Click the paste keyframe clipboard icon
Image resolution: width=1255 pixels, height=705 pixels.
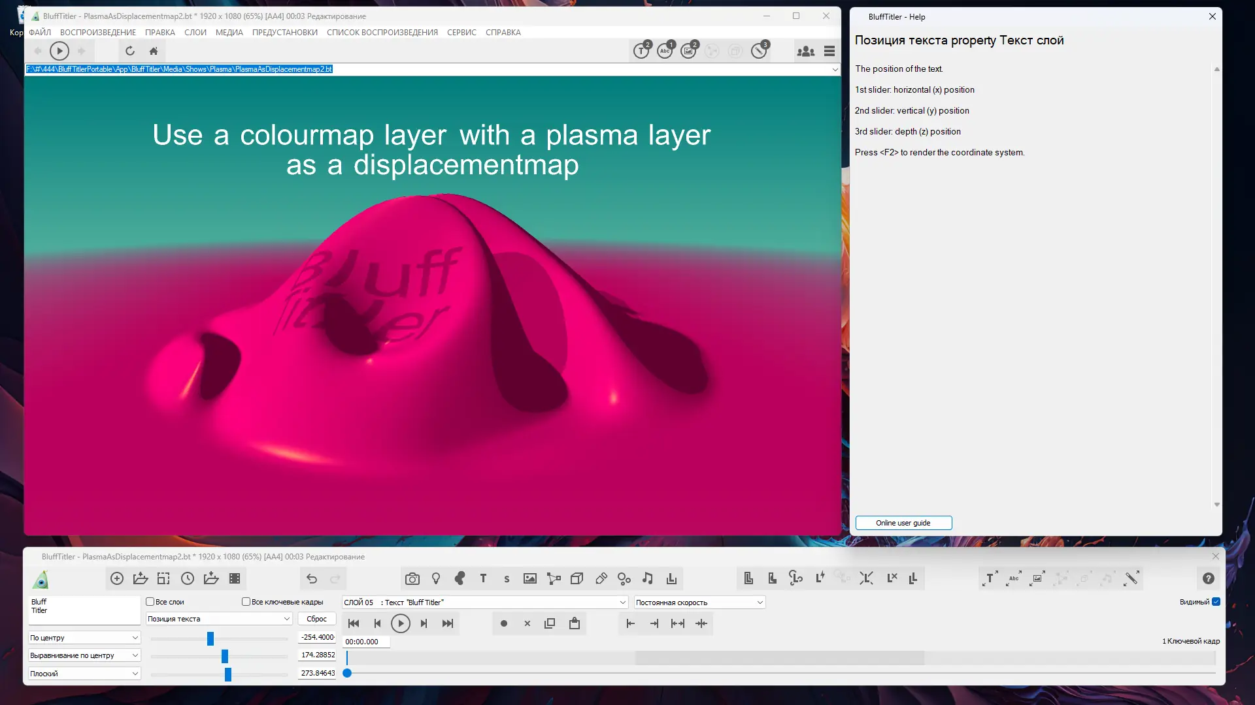pos(575,623)
